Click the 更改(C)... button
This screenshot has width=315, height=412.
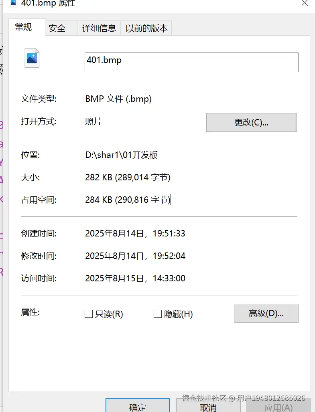tap(251, 123)
